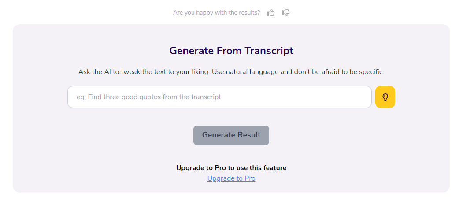463x208 pixels.
Task: Place cursor in the AI instruction text box
Action: click(219, 97)
